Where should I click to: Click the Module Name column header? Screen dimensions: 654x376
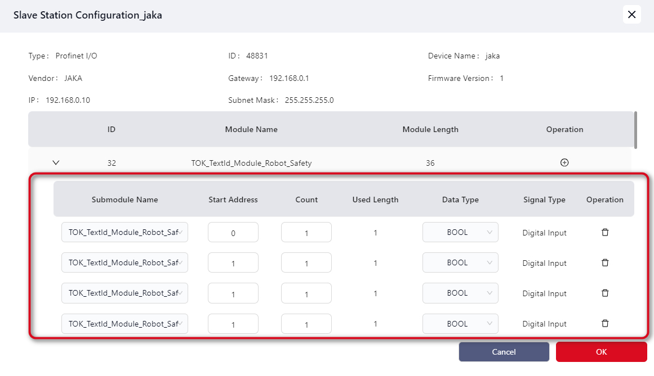click(251, 129)
